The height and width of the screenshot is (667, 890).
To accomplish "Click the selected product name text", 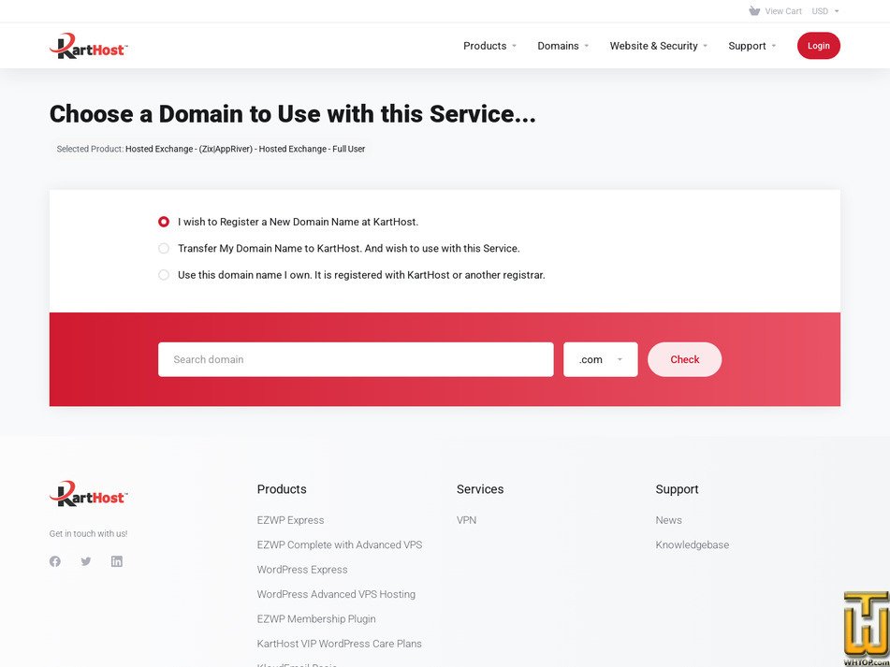I will coord(245,149).
